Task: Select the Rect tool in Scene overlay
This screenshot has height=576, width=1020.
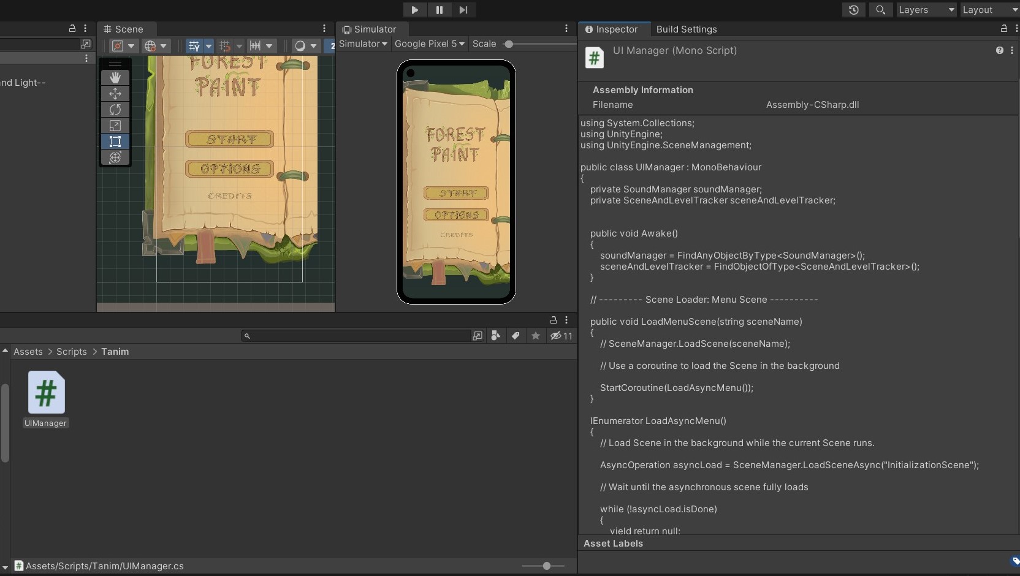Action: [115, 141]
